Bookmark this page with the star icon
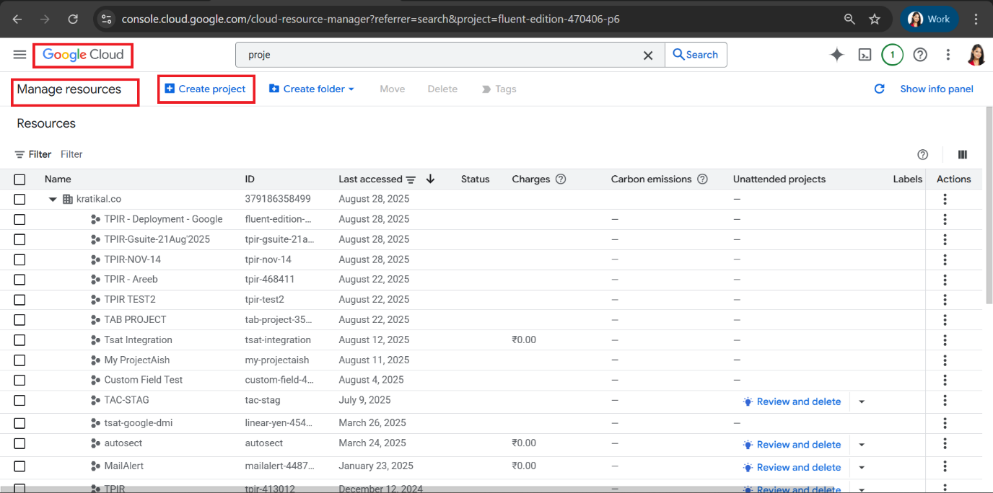The image size is (993, 493). click(x=875, y=19)
